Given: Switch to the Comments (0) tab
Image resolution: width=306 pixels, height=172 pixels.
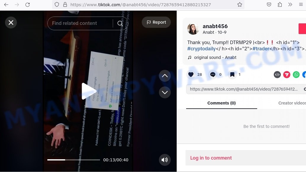Looking at the screenshot, I should [x=221, y=103].
